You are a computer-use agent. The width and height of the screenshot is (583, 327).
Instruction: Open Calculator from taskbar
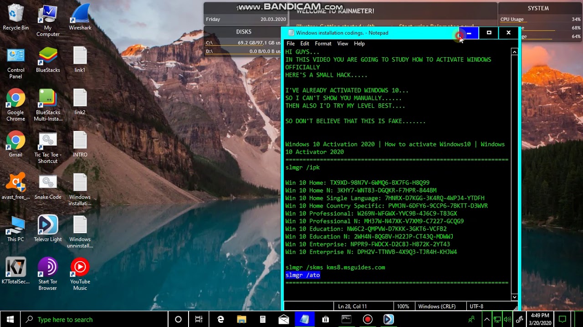262,319
